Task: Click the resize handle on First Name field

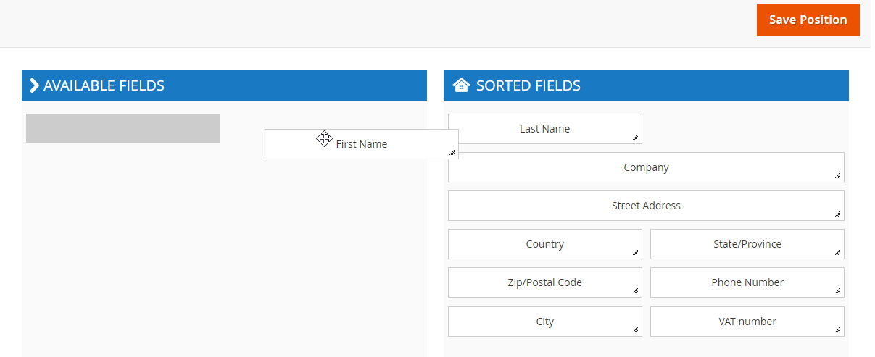Action: (452, 152)
